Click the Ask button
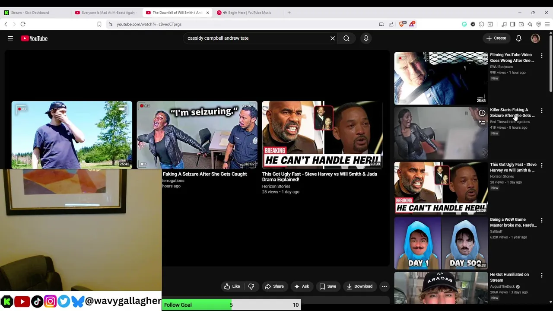Screen dimensions: 553x311 tap(302, 286)
